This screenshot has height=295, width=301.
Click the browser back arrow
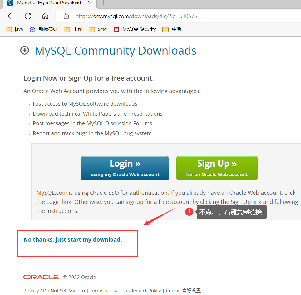pos(11,16)
